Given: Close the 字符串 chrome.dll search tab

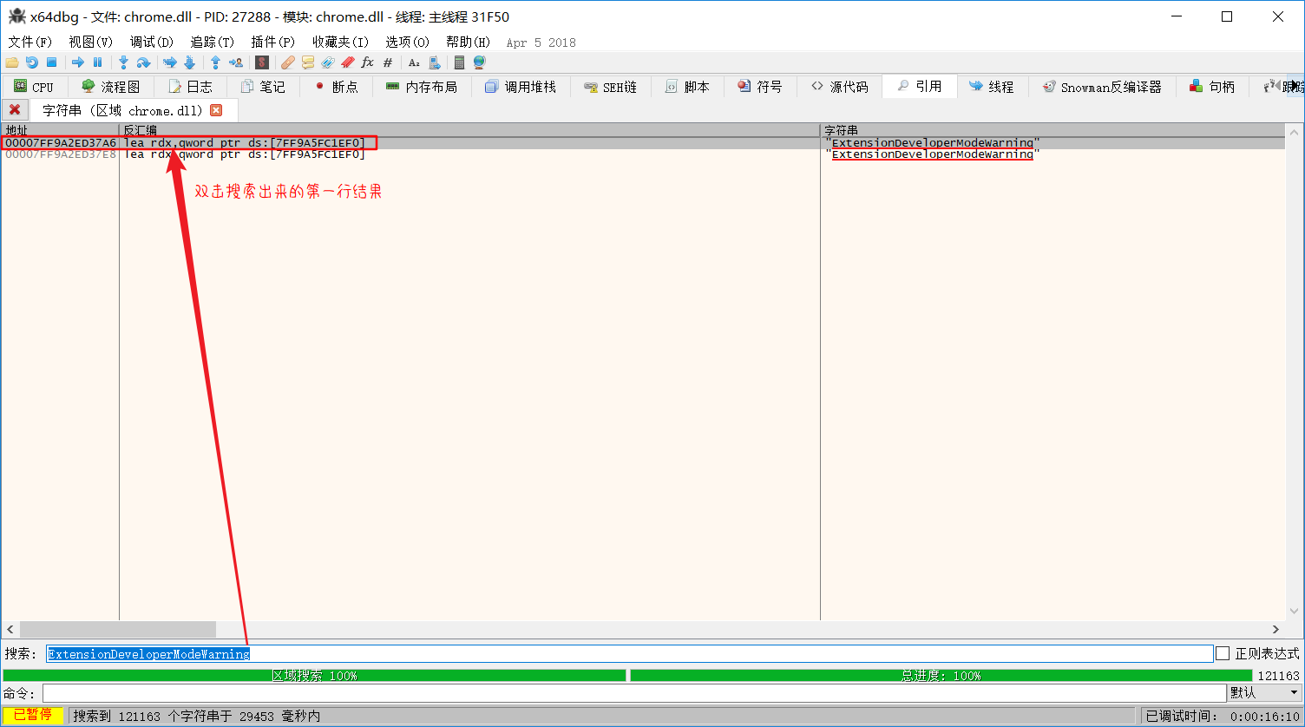Looking at the screenshot, I should coord(216,110).
